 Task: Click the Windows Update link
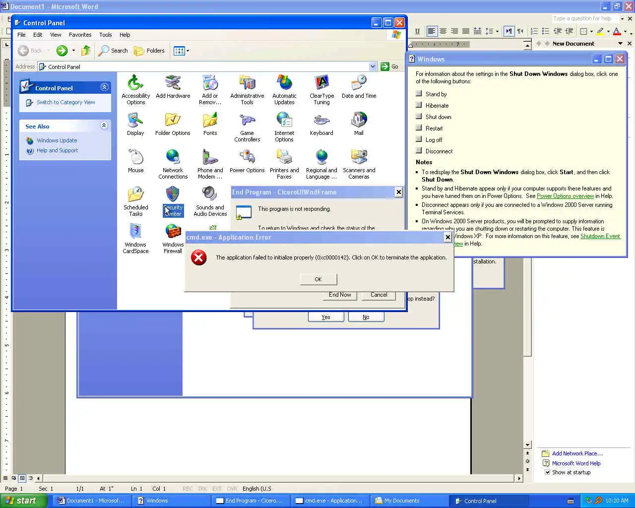pyautogui.click(x=57, y=140)
